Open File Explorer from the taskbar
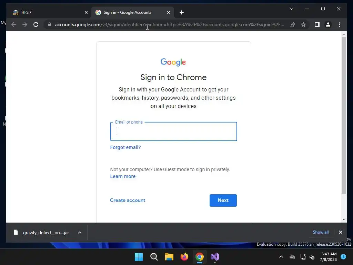The height and width of the screenshot is (265, 353). pyautogui.click(x=169, y=257)
